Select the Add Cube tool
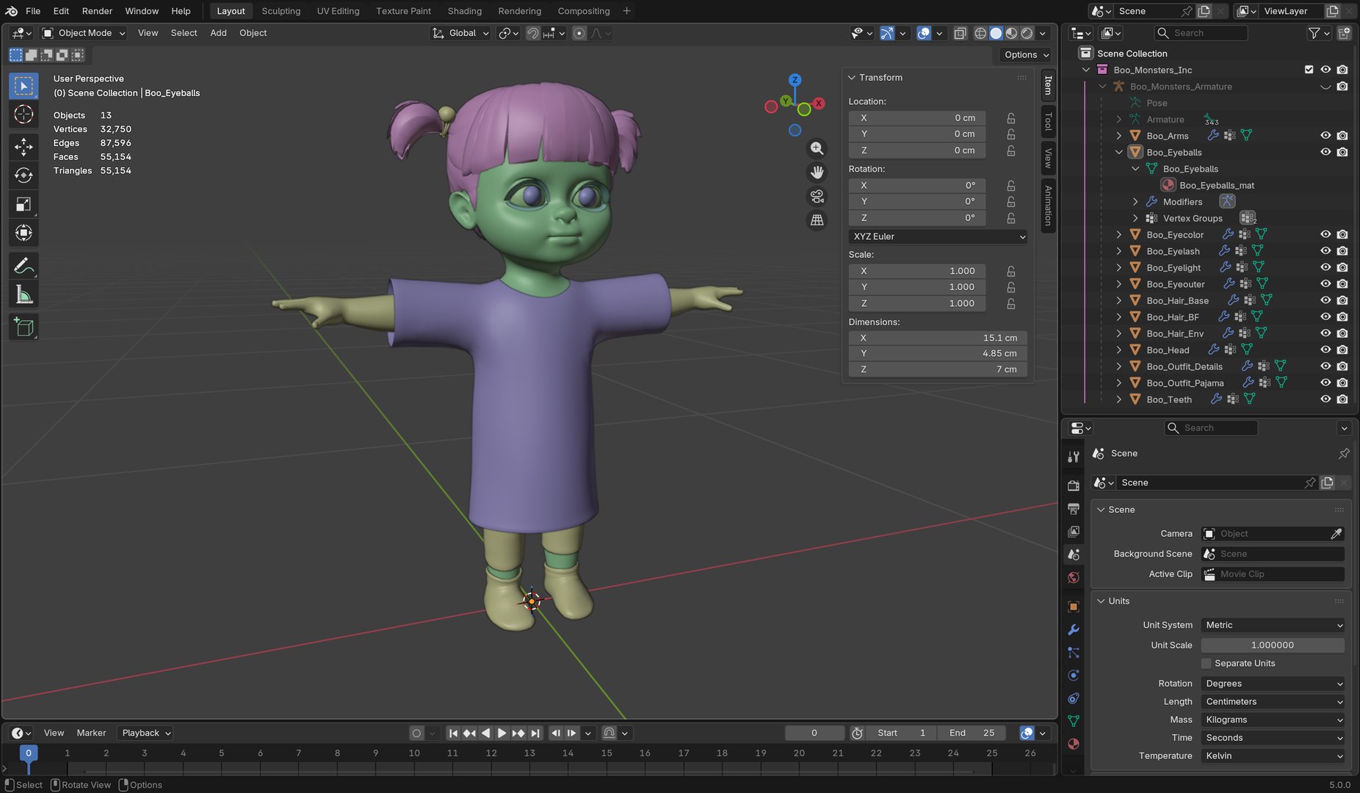1360x793 pixels. (23, 327)
